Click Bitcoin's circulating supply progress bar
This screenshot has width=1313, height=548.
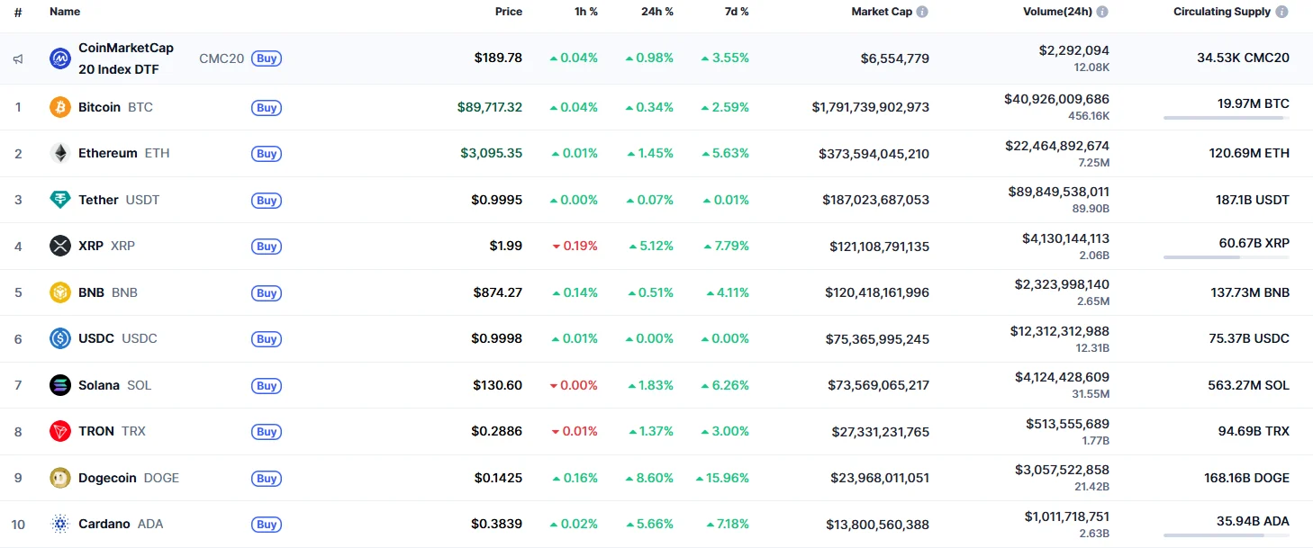coord(1226,118)
